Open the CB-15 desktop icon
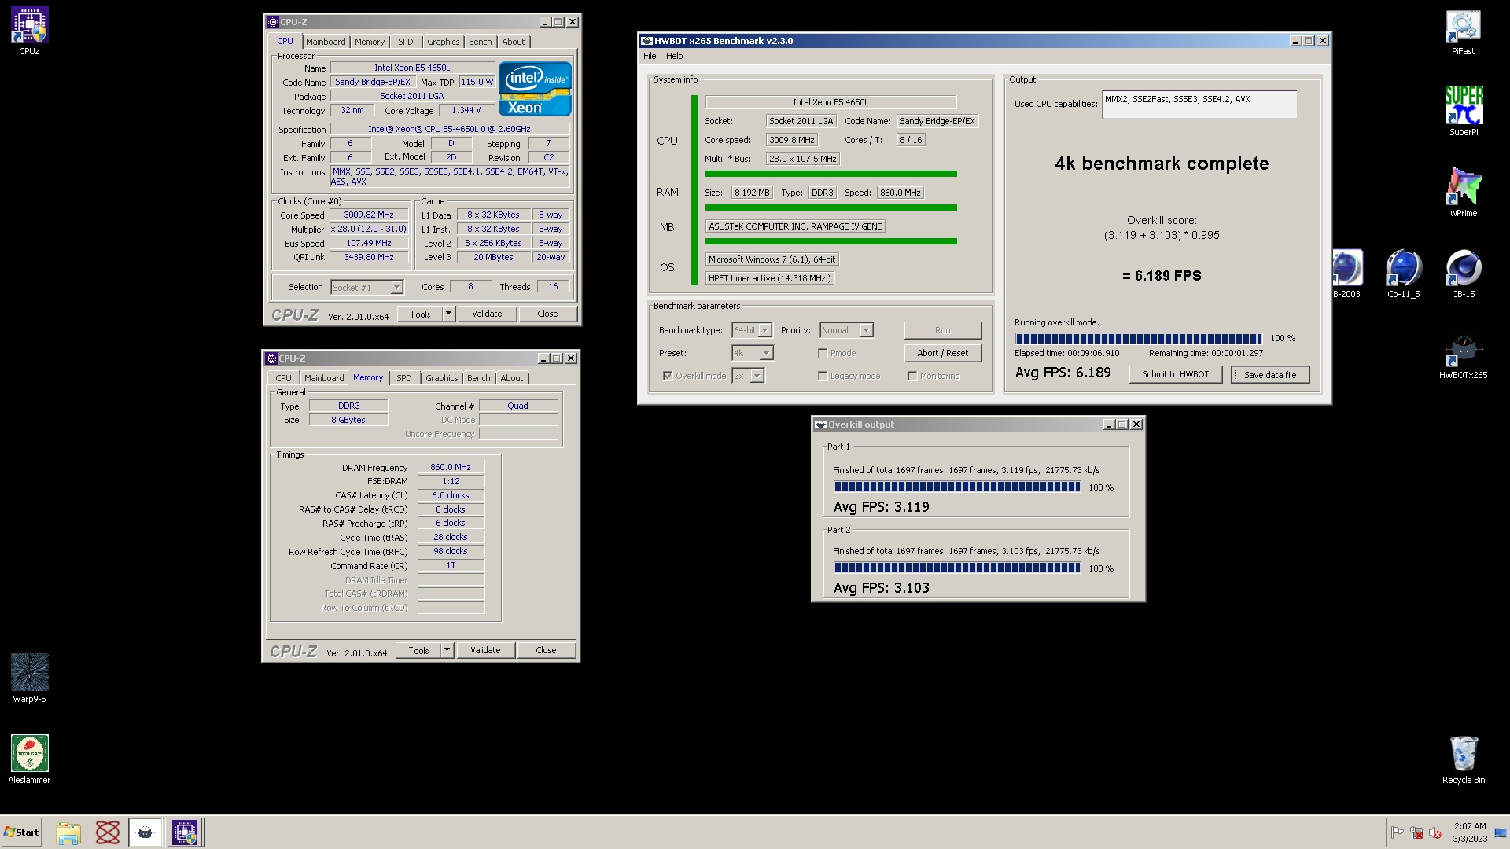 tap(1463, 274)
